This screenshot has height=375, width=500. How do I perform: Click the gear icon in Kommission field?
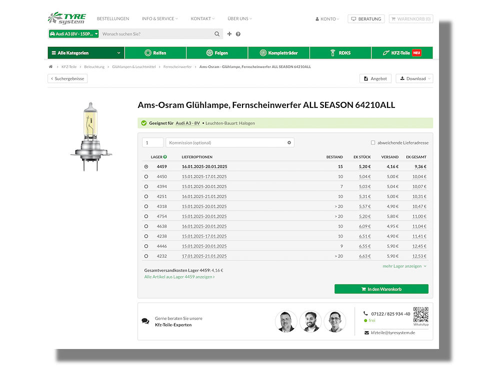(289, 142)
